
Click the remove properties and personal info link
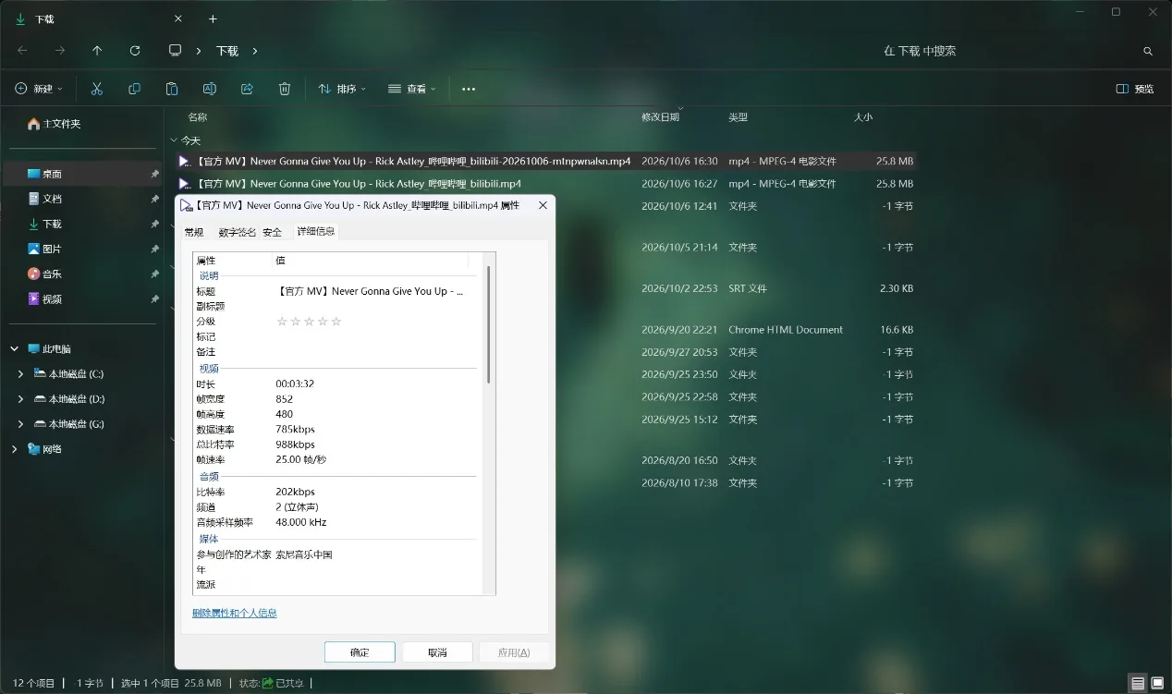(x=235, y=613)
